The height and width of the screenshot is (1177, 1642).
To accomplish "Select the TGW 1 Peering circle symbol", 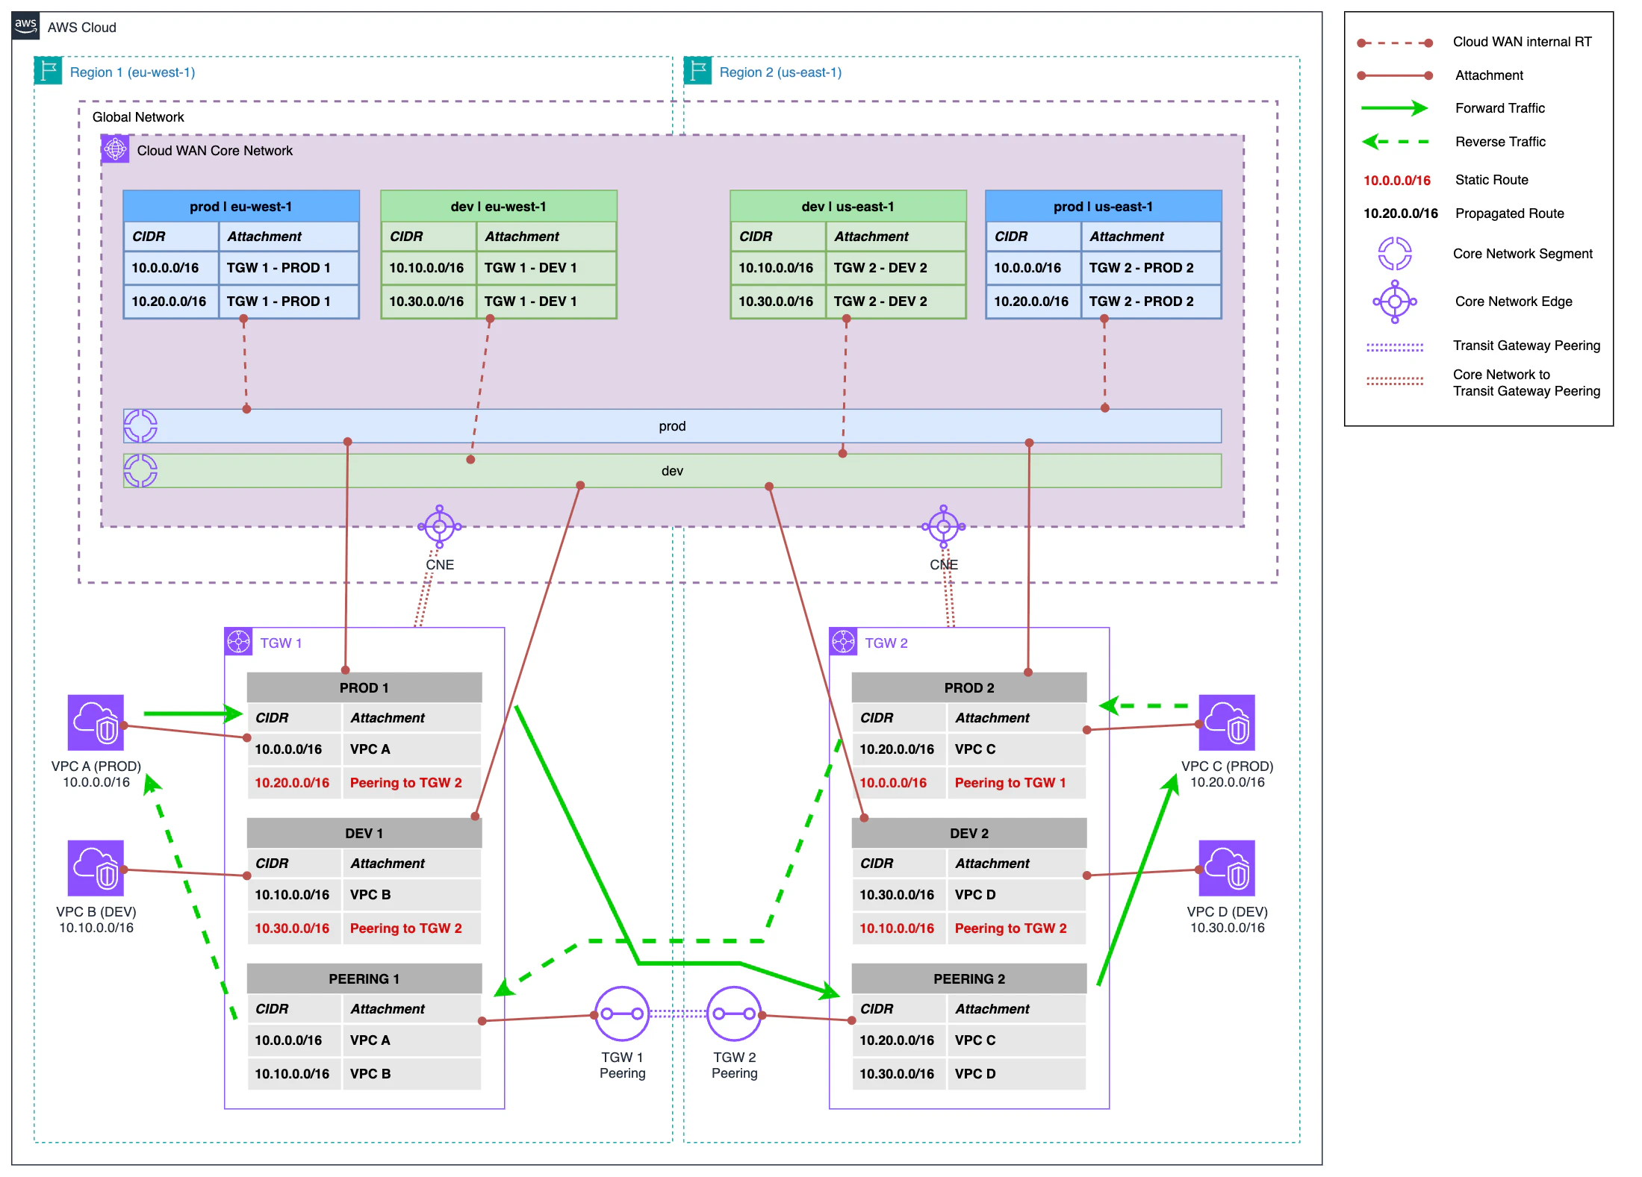I will click(621, 1014).
